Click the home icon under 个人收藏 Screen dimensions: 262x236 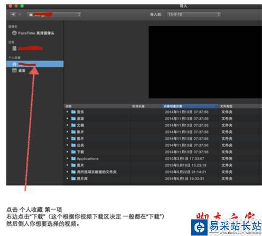[x=14, y=64]
